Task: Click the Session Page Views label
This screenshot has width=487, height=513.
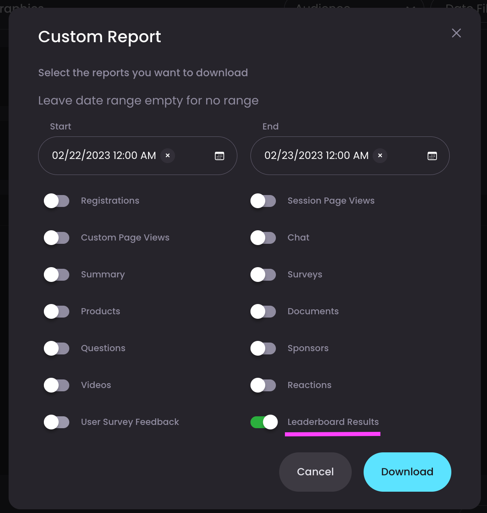Action: (331, 201)
